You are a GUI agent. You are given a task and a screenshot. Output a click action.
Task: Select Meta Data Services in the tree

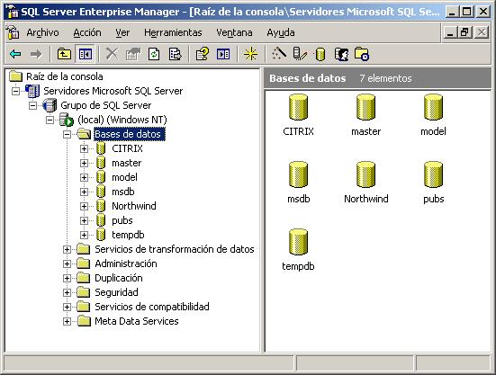point(137,321)
